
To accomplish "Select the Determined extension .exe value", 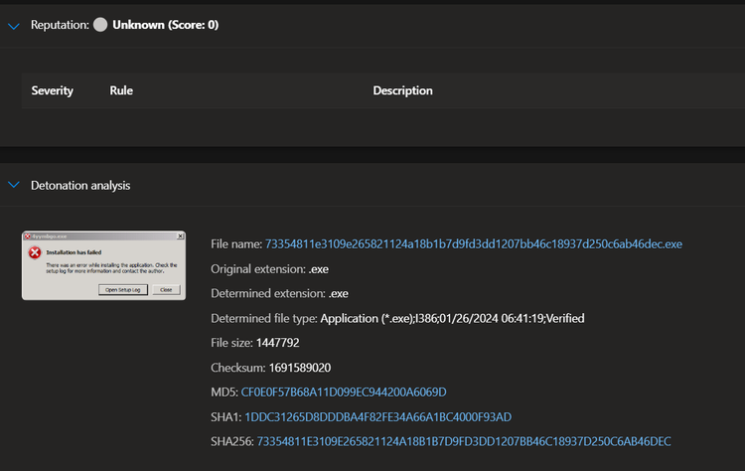I will pyautogui.click(x=339, y=293).
